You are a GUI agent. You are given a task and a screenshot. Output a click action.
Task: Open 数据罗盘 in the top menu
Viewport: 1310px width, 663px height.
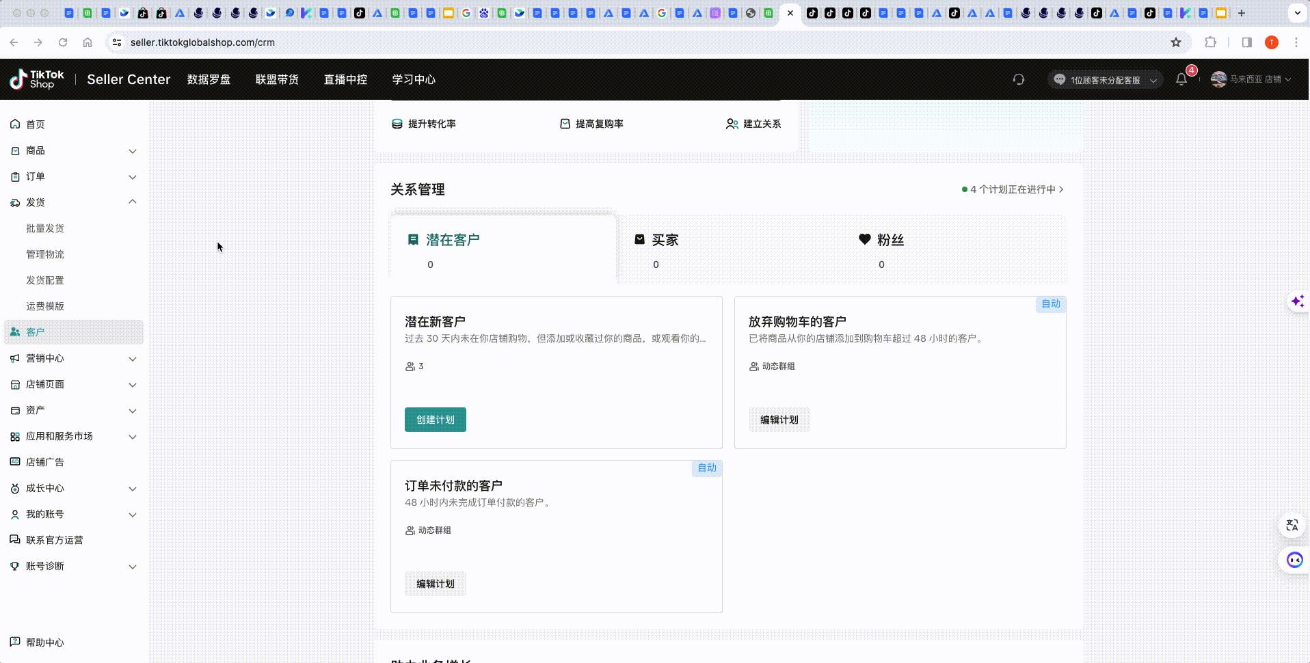209,79
